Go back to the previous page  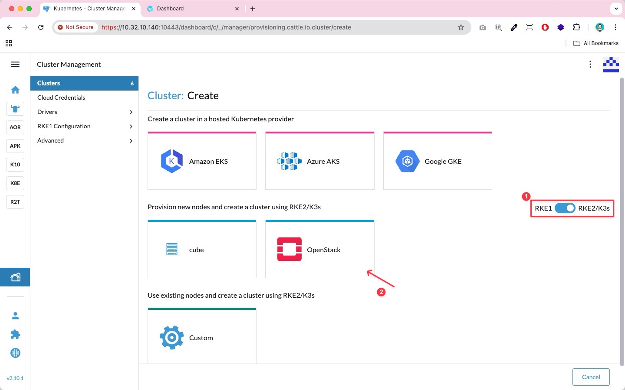coord(10,27)
